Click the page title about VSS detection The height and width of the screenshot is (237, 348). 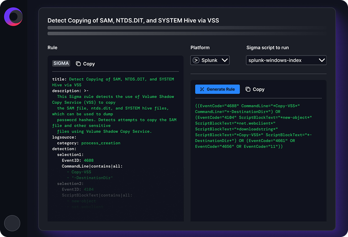pos(133,21)
